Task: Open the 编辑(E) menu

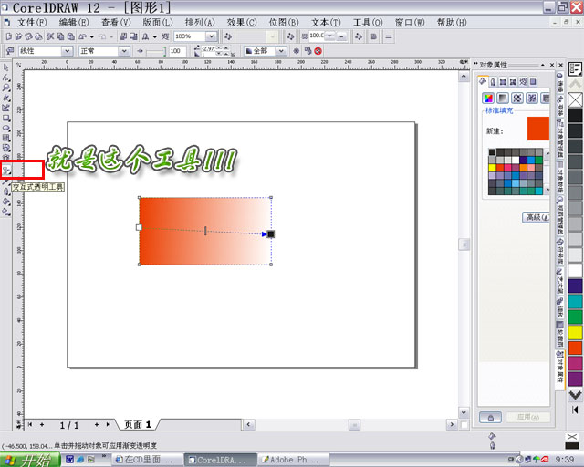Action: click(x=74, y=22)
